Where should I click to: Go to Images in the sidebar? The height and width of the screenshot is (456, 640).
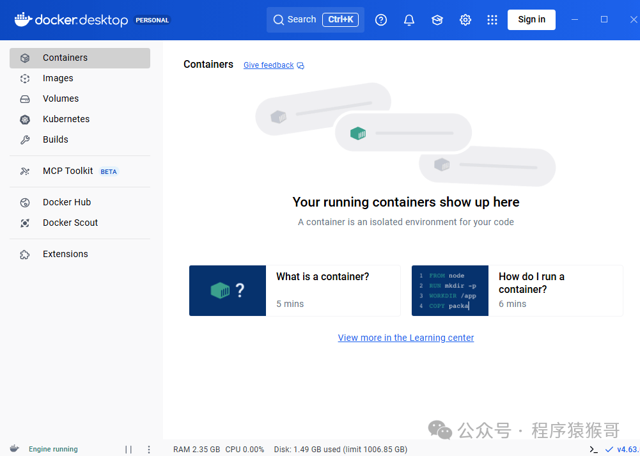(58, 78)
